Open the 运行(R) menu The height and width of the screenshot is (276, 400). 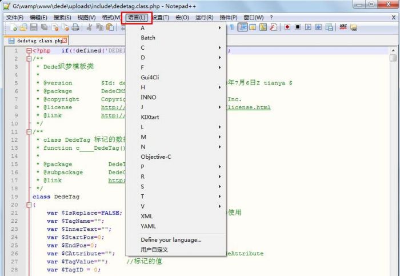(205, 18)
